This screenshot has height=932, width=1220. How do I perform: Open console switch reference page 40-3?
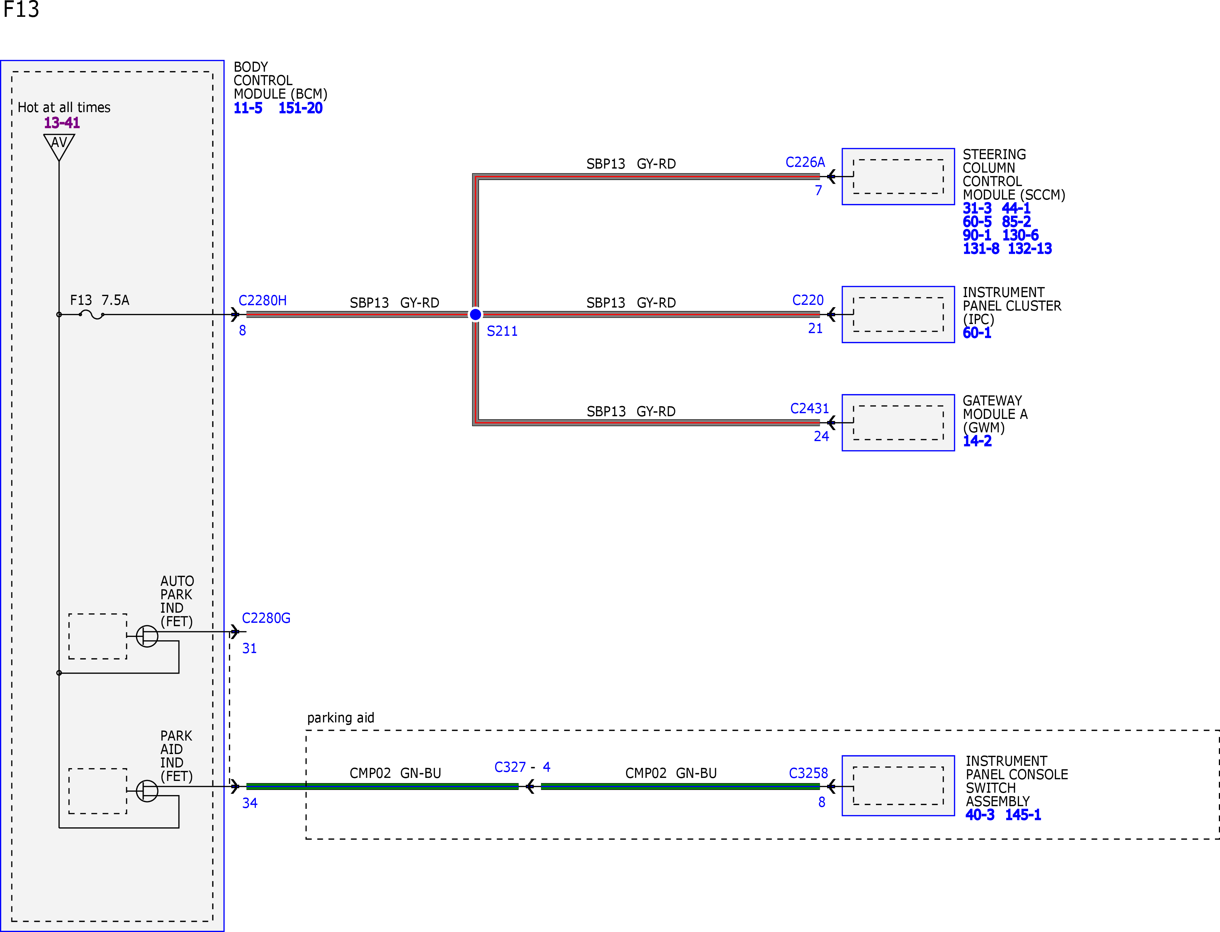tap(980, 815)
